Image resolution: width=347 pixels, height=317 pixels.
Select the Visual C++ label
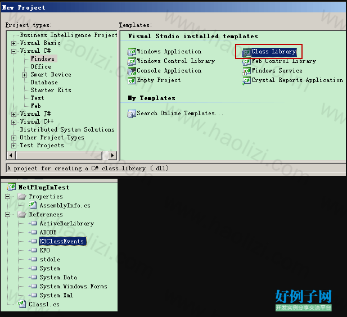pos(37,121)
